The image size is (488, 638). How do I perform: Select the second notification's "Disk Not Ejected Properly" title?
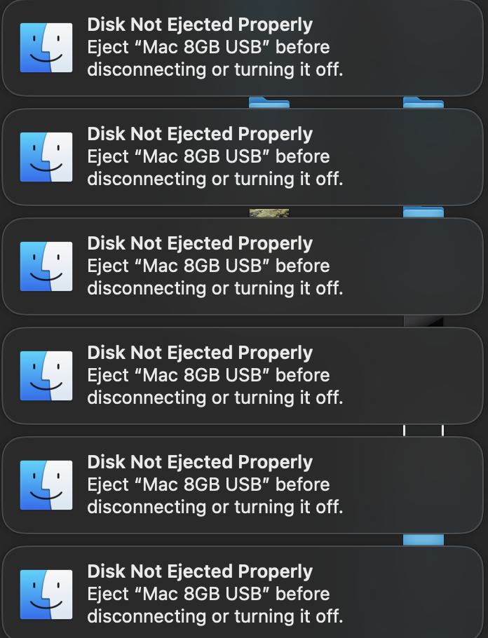pos(200,135)
